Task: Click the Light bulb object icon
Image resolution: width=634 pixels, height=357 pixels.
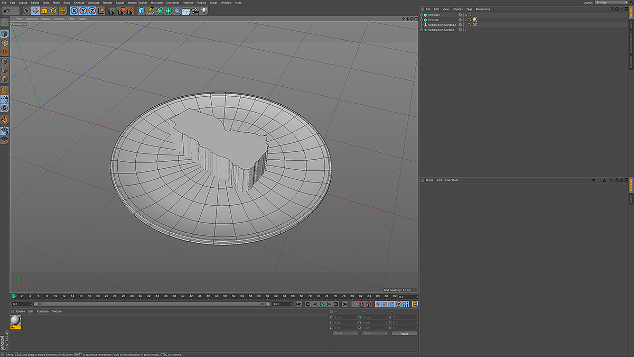Action: pyautogui.click(x=204, y=11)
